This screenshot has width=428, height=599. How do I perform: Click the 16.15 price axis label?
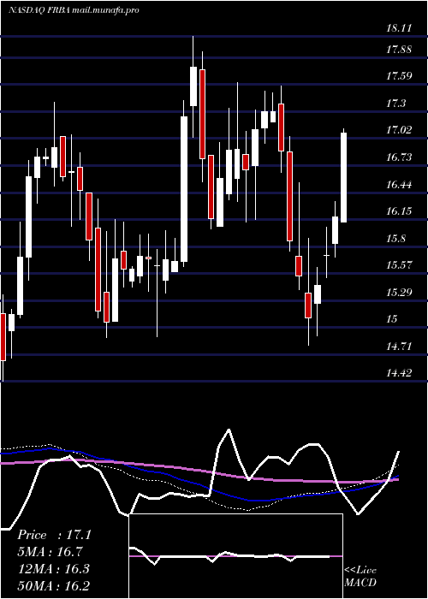399,211
